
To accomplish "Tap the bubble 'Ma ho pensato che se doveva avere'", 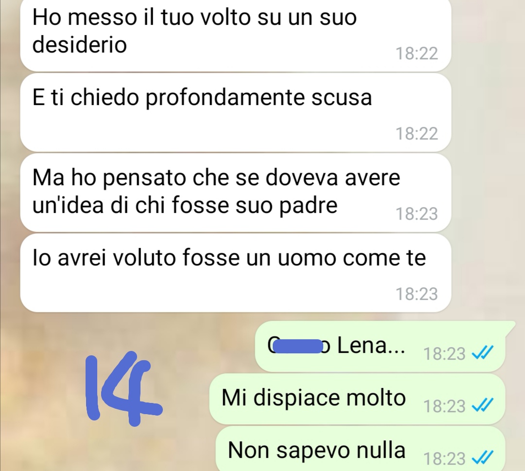I will [x=236, y=193].
